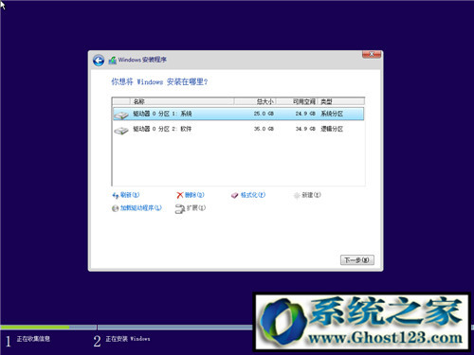
Task: Sort by the 总大小 column header
Action: 255,101
